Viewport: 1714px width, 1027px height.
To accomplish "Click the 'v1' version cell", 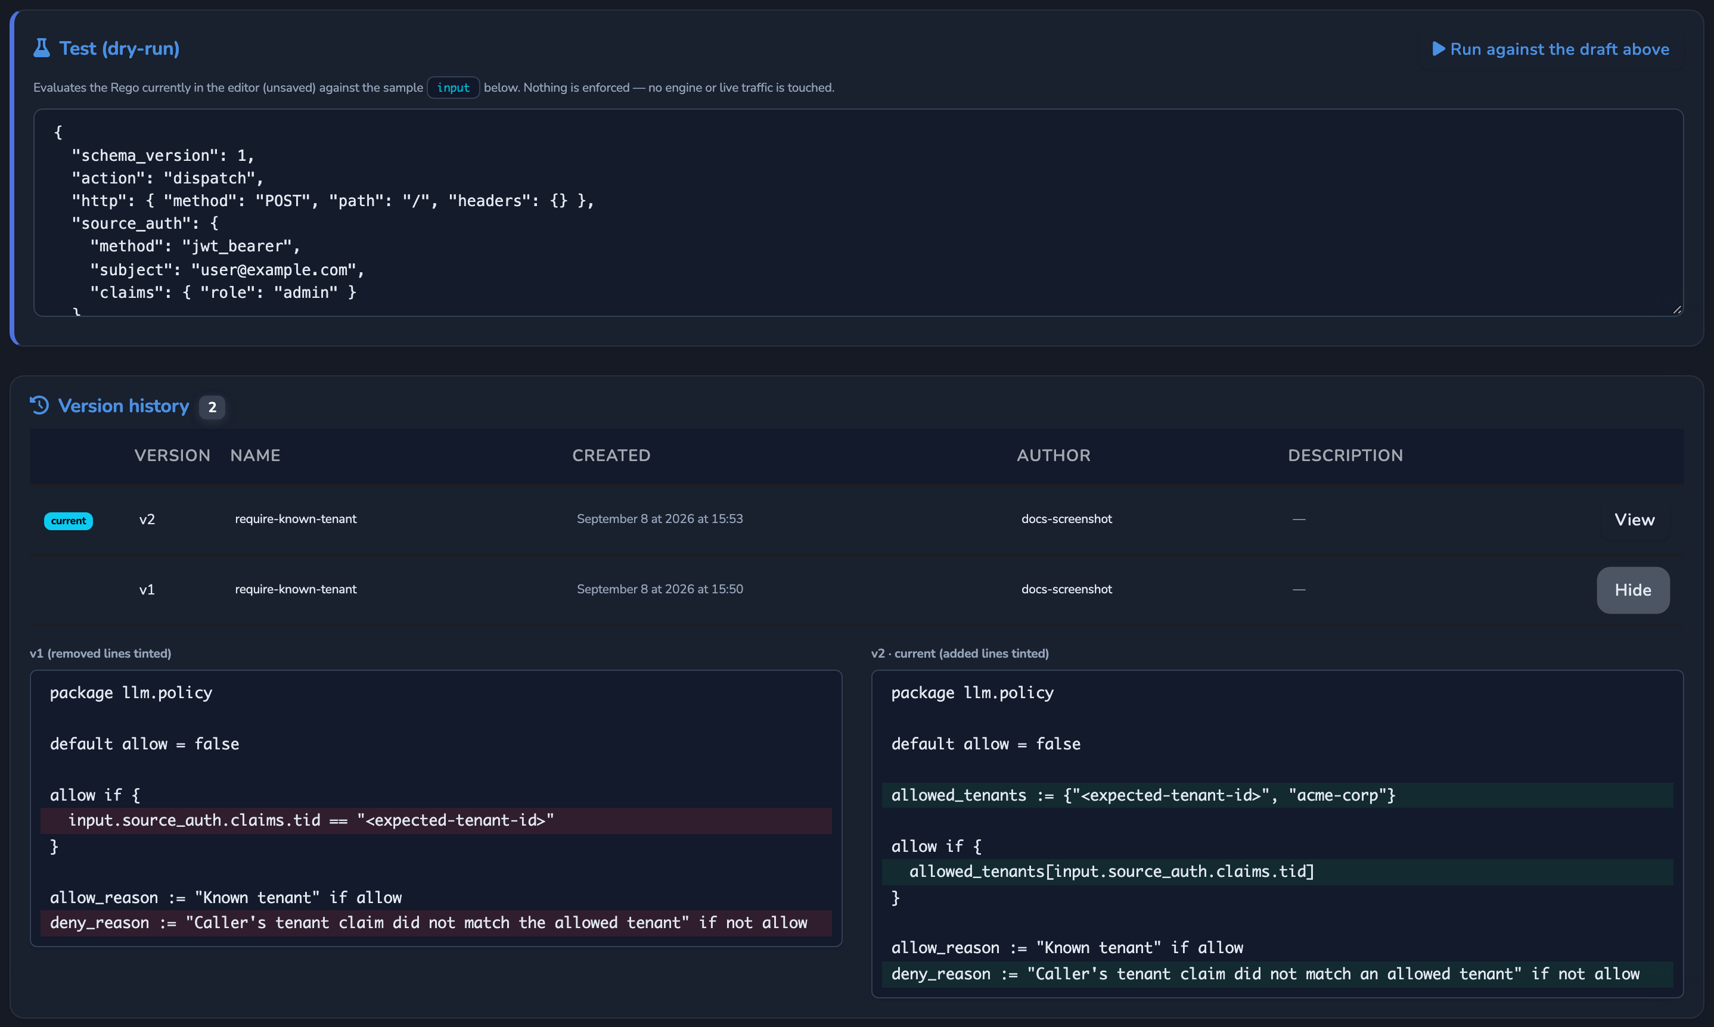I will click(147, 590).
